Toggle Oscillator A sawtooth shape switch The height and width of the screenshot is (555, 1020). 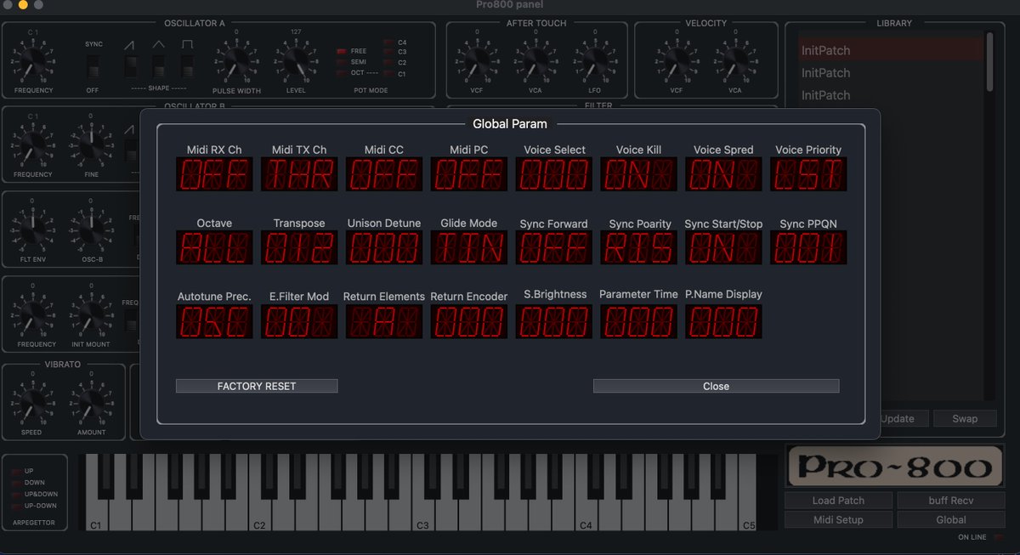click(131, 66)
